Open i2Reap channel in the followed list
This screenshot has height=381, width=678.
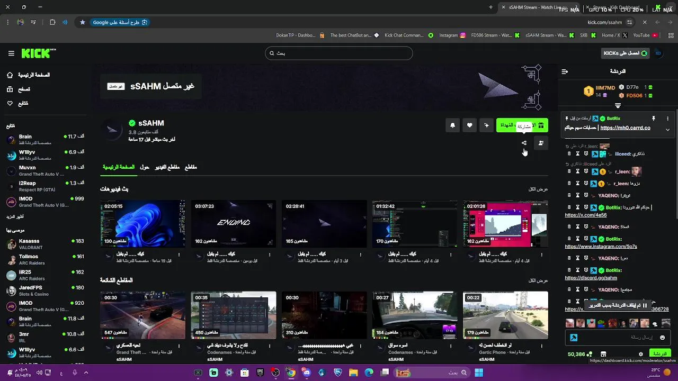[x=45, y=186]
